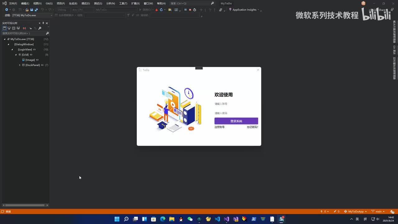This screenshot has height=224, width=398.
Task: Click the Save All icon
Action: click(36, 10)
